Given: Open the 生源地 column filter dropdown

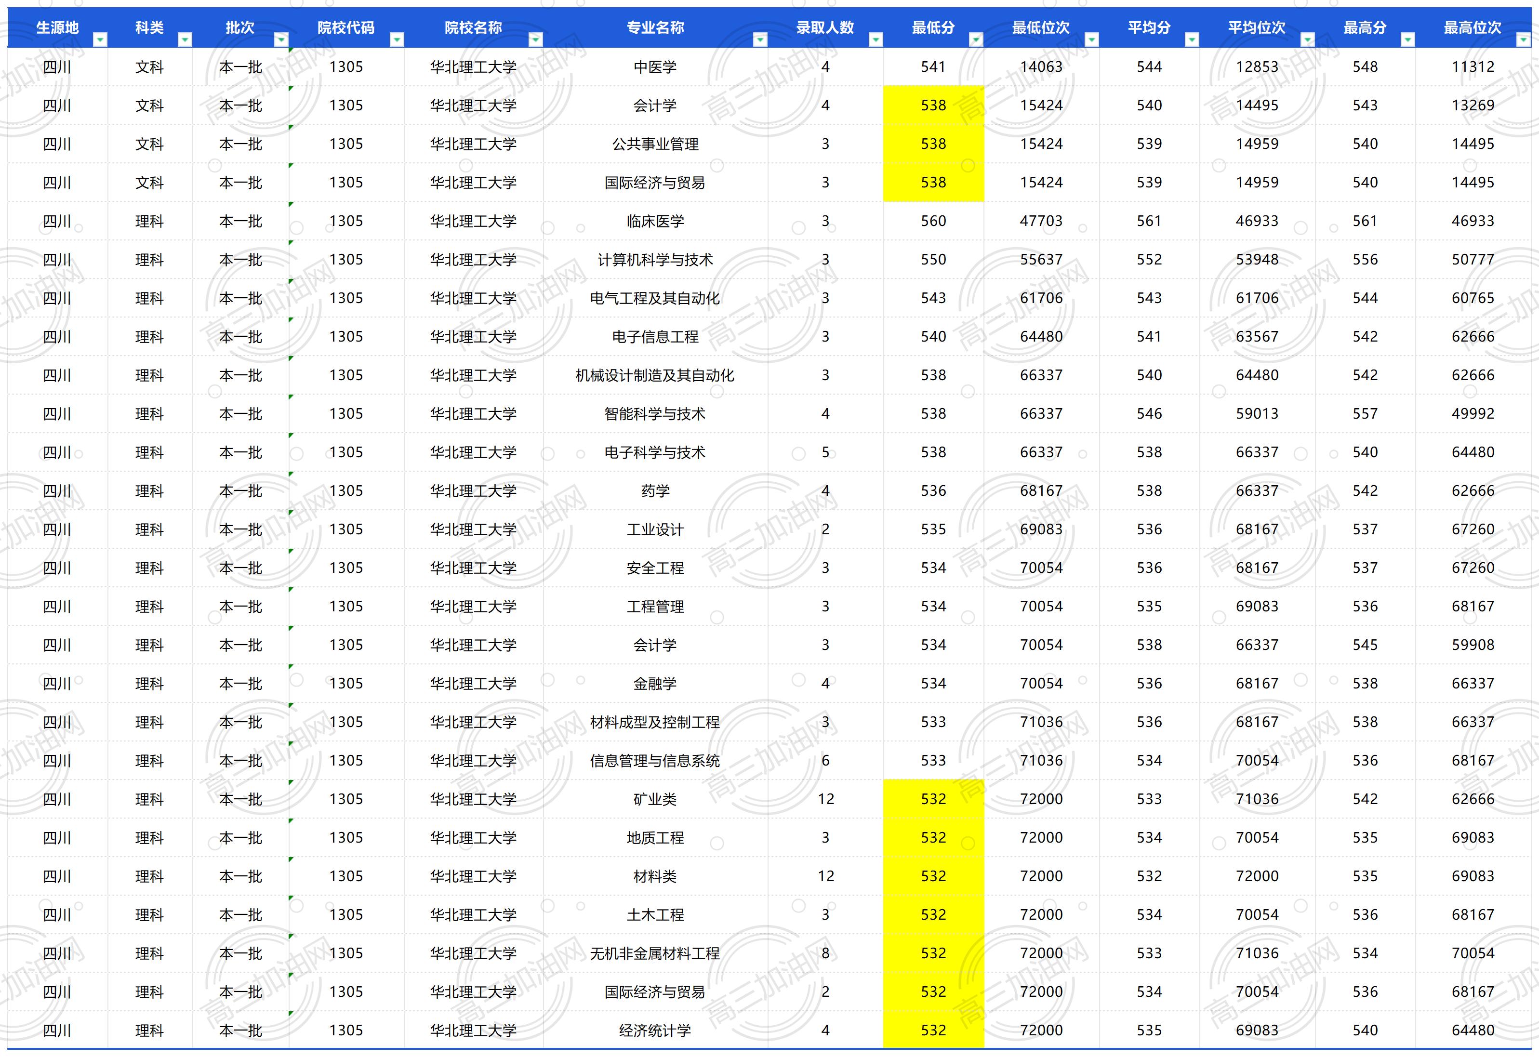Looking at the screenshot, I should point(100,40).
